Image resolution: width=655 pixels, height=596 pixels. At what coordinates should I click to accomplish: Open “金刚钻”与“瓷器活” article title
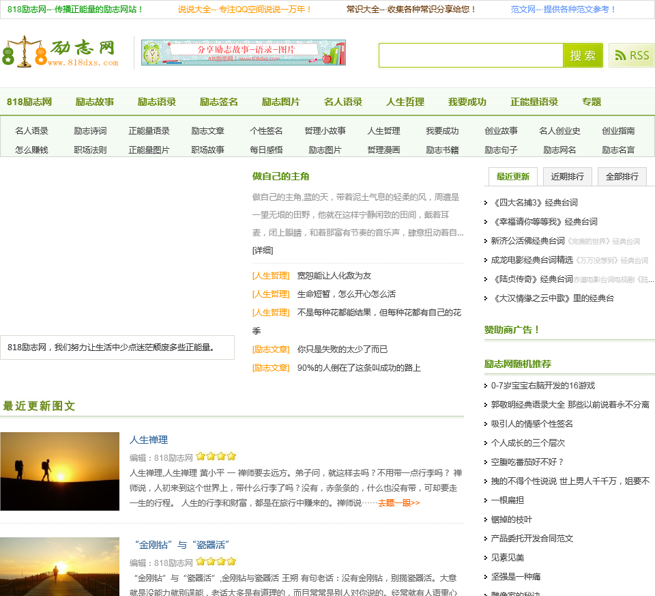pyautogui.click(x=181, y=545)
